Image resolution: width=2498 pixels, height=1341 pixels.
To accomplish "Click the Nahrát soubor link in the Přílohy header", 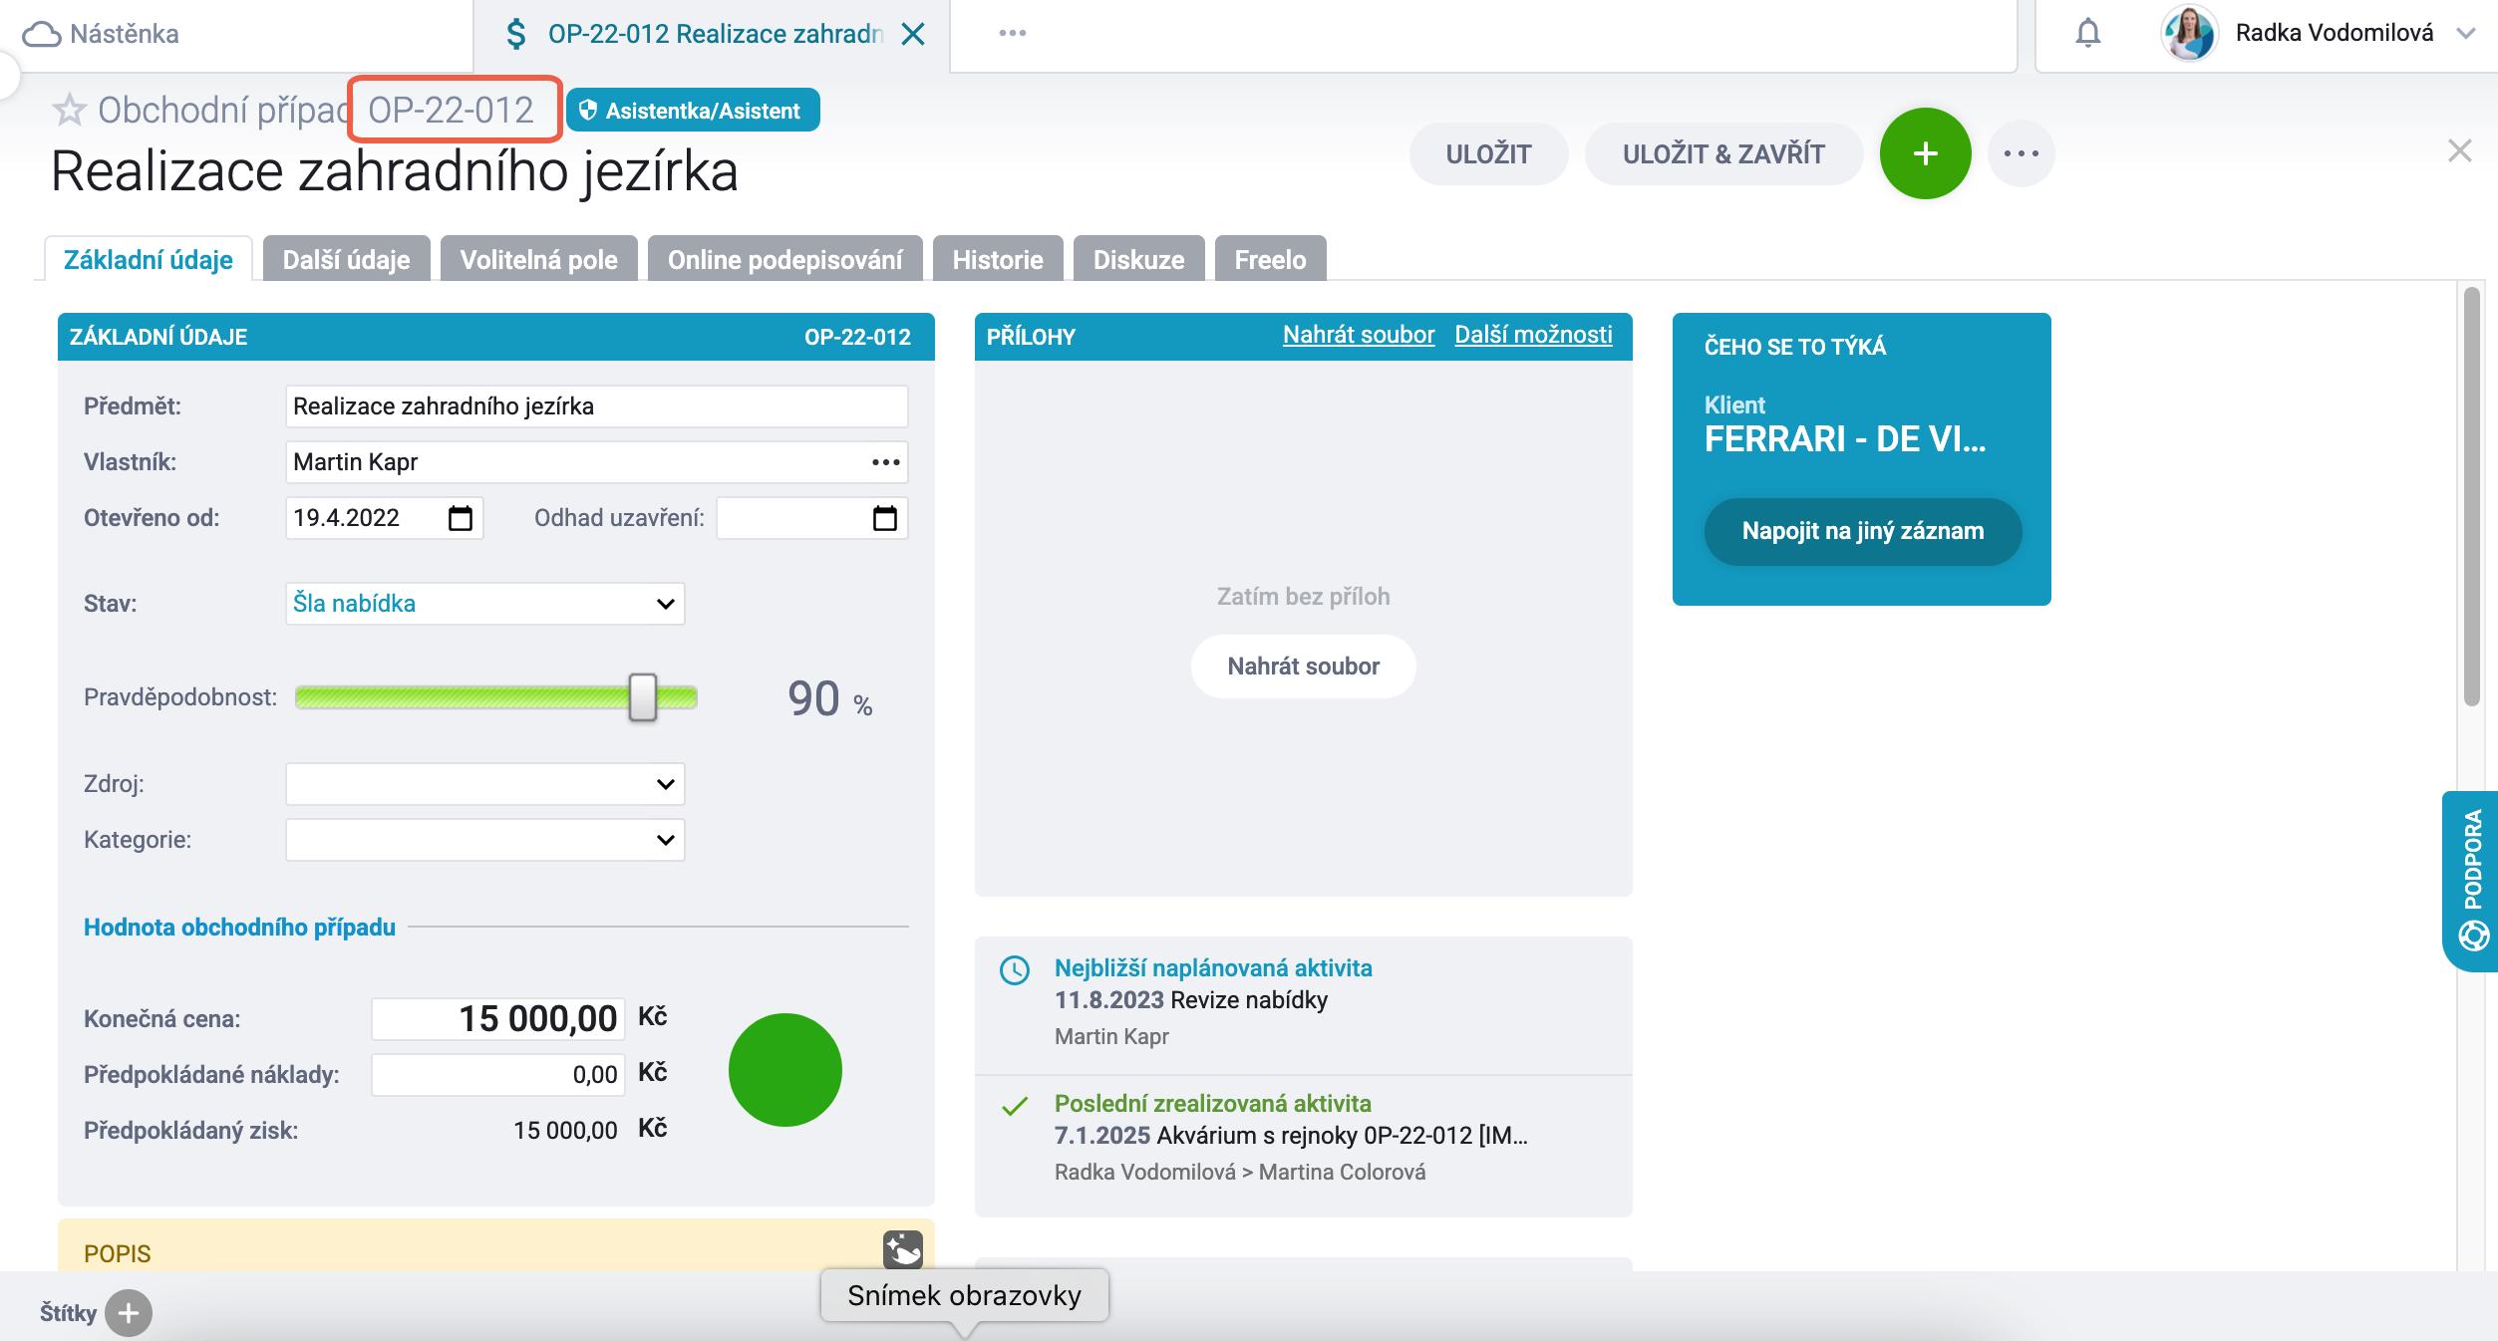I will pos(1359,335).
